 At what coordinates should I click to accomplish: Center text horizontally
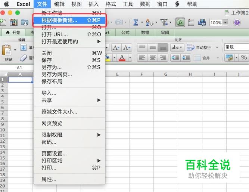coord(153,58)
